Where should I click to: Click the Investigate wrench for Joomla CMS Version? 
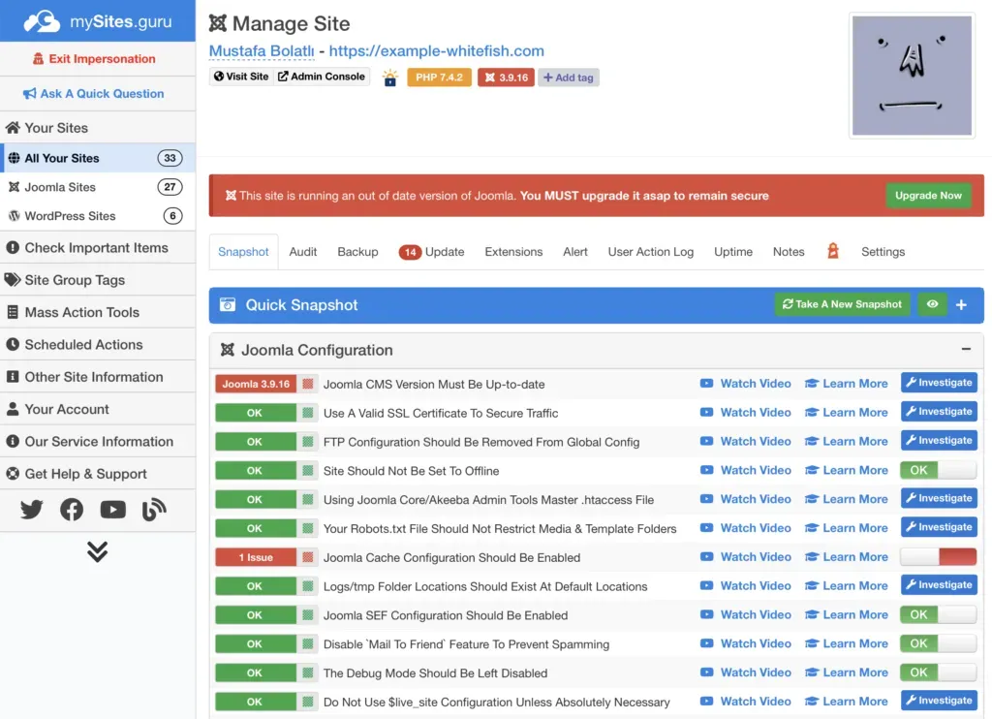tap(938, 382)
